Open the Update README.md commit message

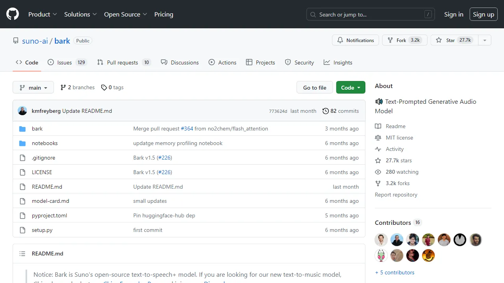click(87, 111)
